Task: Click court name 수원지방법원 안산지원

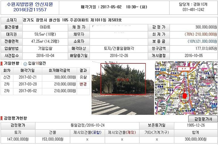Action: point(30,4)
